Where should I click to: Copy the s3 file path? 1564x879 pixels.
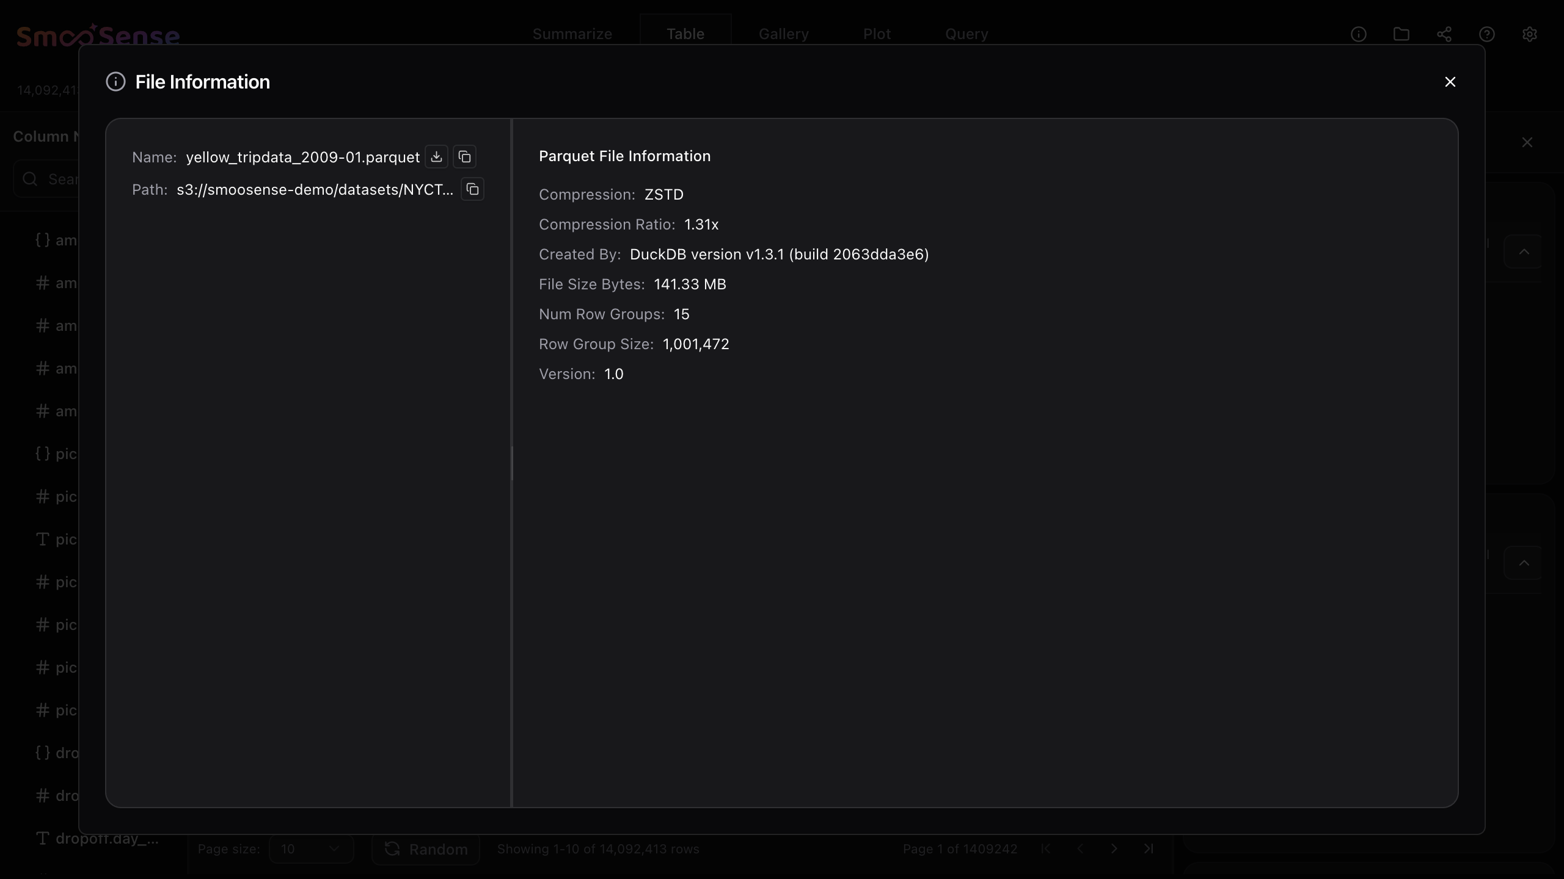coord(472,189)
